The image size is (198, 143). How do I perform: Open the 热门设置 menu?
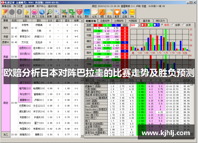pyautogui.click(x=18, y=6)
